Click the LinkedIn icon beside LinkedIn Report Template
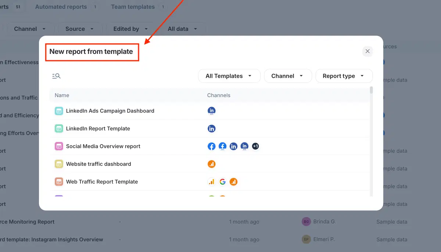The image size is (441, 252). (211, 128)
